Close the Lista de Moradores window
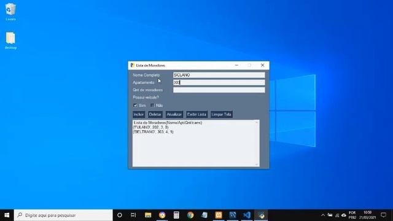 [x=262, y=65]
